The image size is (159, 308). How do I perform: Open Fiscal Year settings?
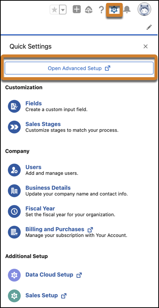40,208
